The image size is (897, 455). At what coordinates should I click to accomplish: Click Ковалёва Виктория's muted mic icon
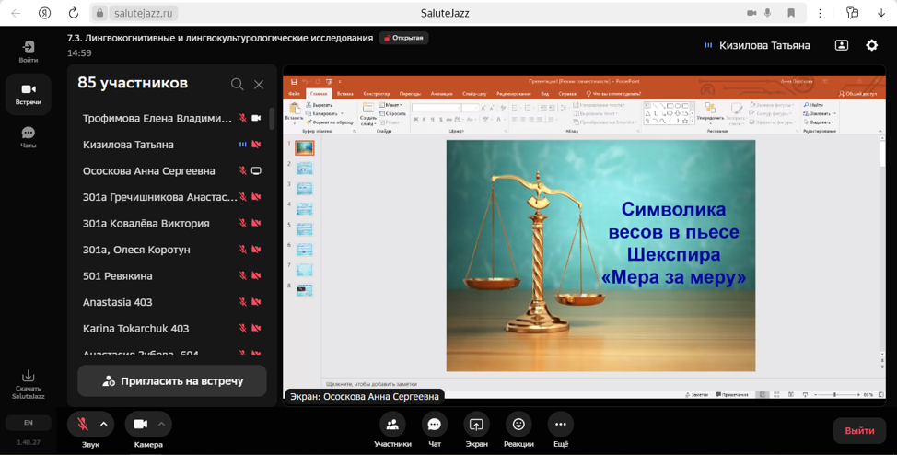tap(242, 223)
